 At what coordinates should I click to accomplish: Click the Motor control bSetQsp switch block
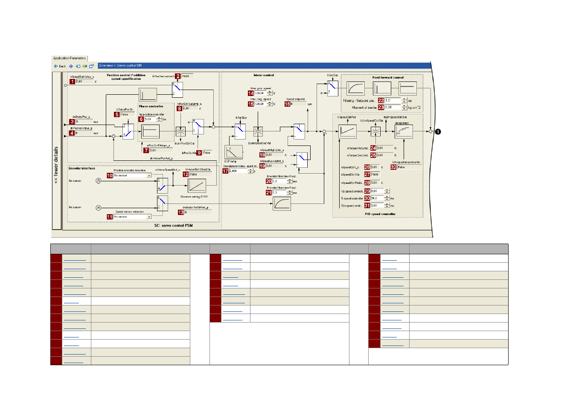click(x=240, y=131)
